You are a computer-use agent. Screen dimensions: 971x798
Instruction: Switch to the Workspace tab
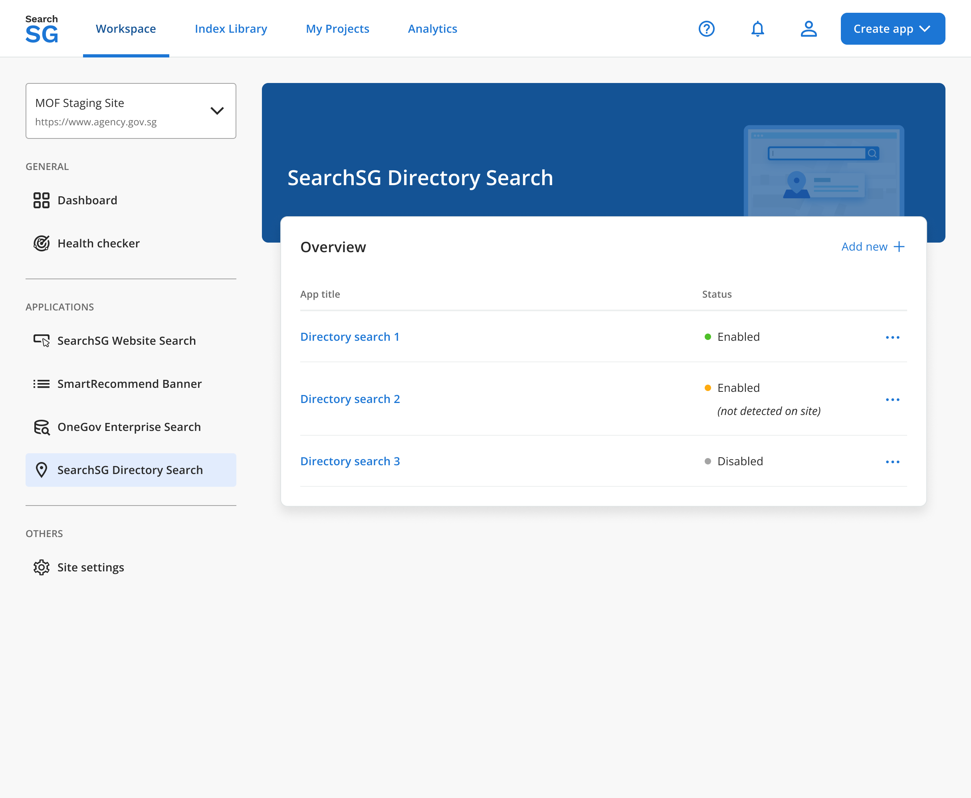126,29
